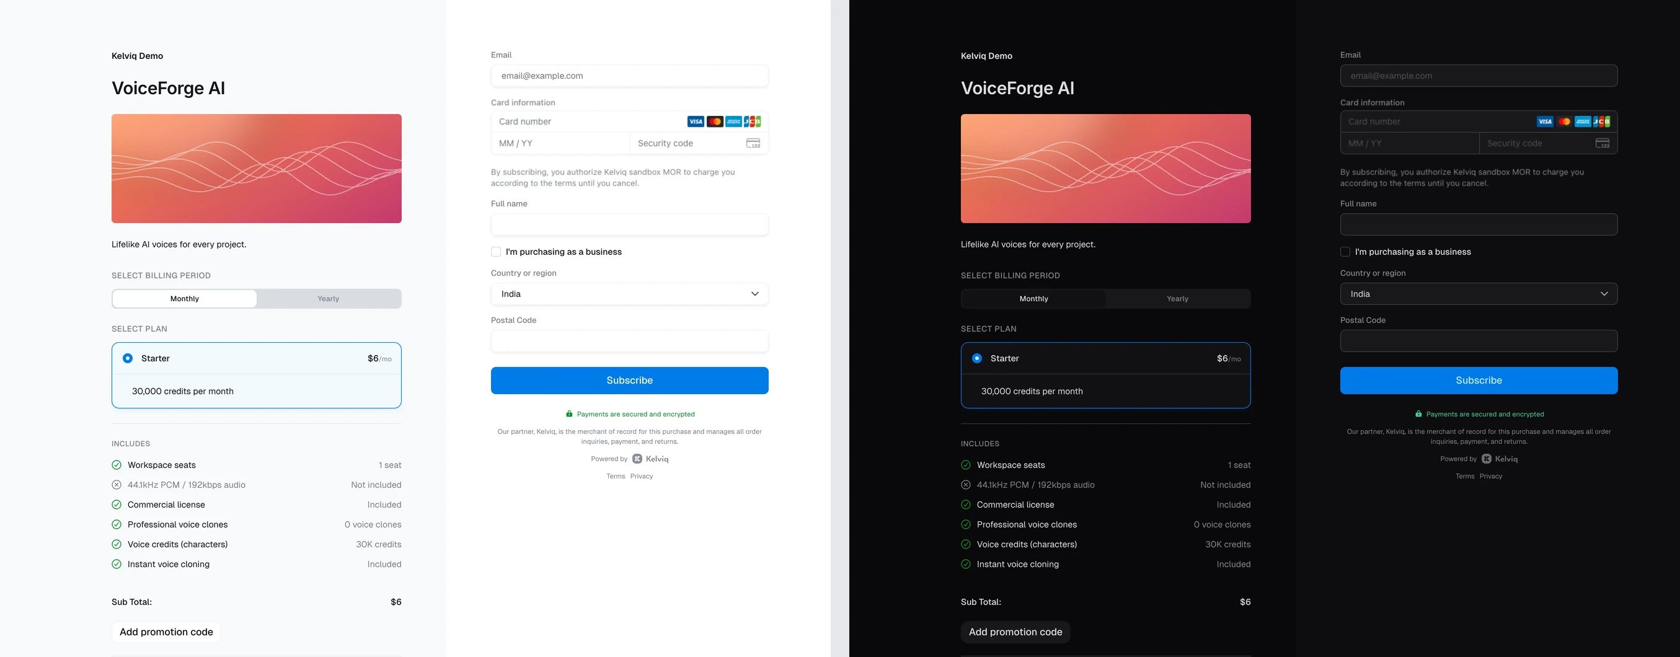Click the MM / YY expiry field in the light form

tap(560, 143)
